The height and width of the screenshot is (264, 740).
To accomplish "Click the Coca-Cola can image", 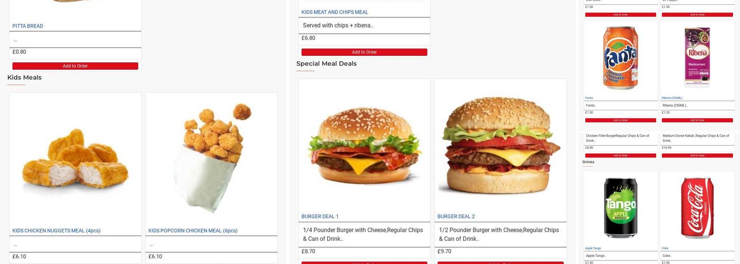I will click(x=697, y=208).
